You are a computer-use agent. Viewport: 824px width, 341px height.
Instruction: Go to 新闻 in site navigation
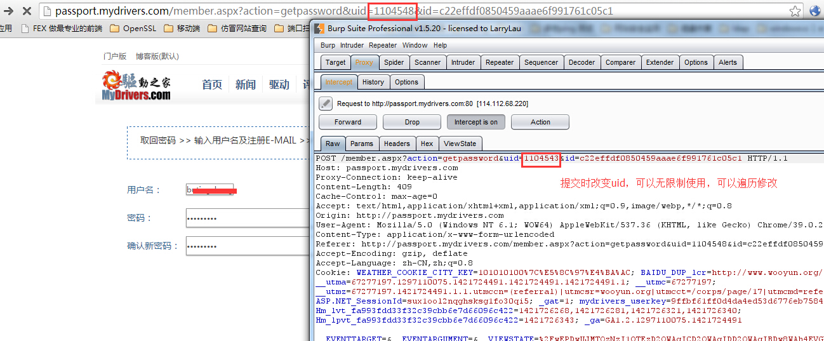pyautogui.click(x=246, y=84)
